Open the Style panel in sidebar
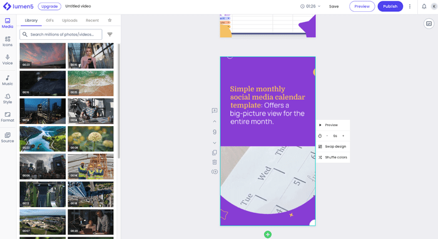 [x=8, y=99]
